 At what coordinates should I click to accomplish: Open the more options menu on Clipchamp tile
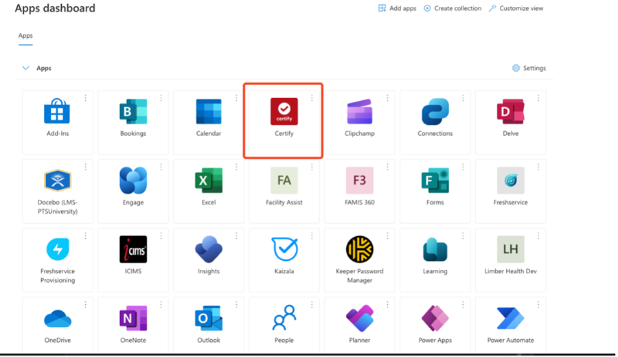click(387, 97)
